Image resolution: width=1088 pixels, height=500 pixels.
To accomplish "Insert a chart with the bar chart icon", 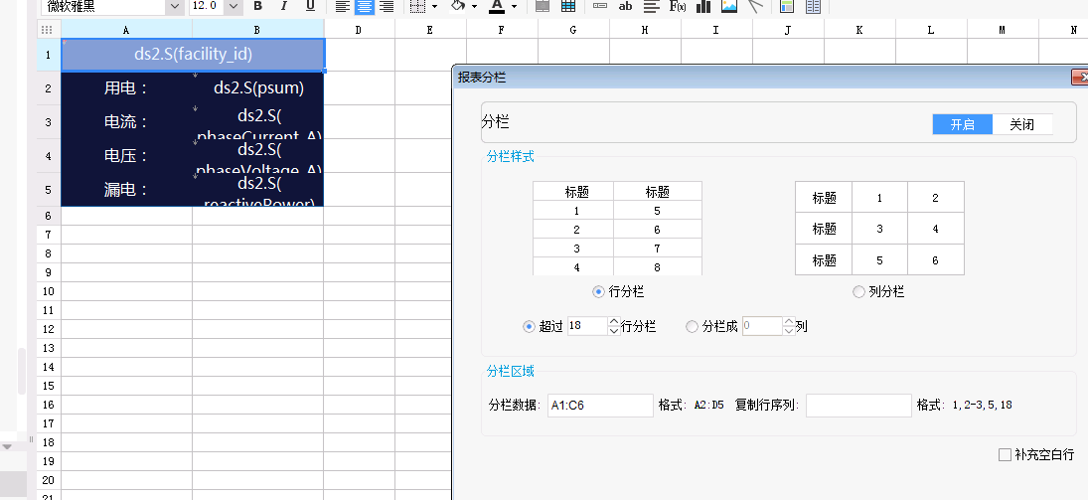I will [x=703, y=6].
